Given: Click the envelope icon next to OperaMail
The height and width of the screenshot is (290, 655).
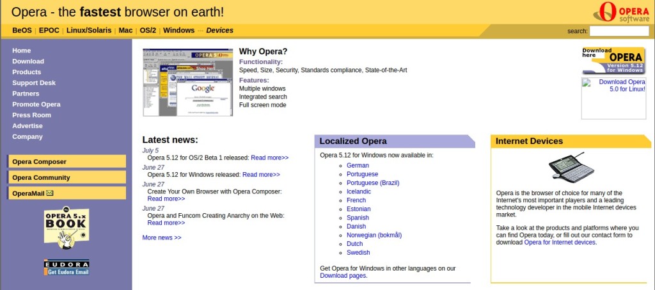Looking at the screenshot, I should click(50, 193).
